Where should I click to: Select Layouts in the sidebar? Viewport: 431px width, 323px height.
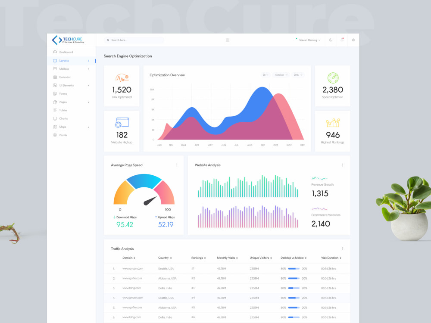coord(64,60)
